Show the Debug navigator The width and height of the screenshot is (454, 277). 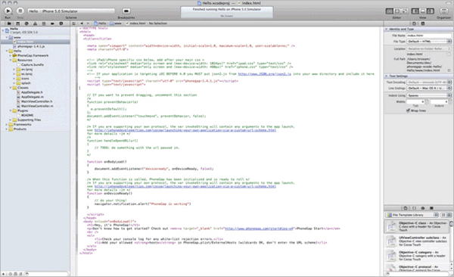pos(44,23)
